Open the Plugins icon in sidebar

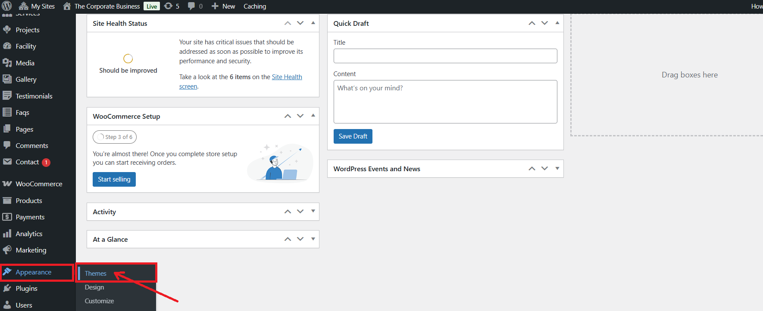(7, 288)
